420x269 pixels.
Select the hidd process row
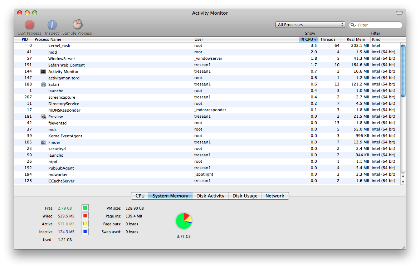tap(207, 52)
